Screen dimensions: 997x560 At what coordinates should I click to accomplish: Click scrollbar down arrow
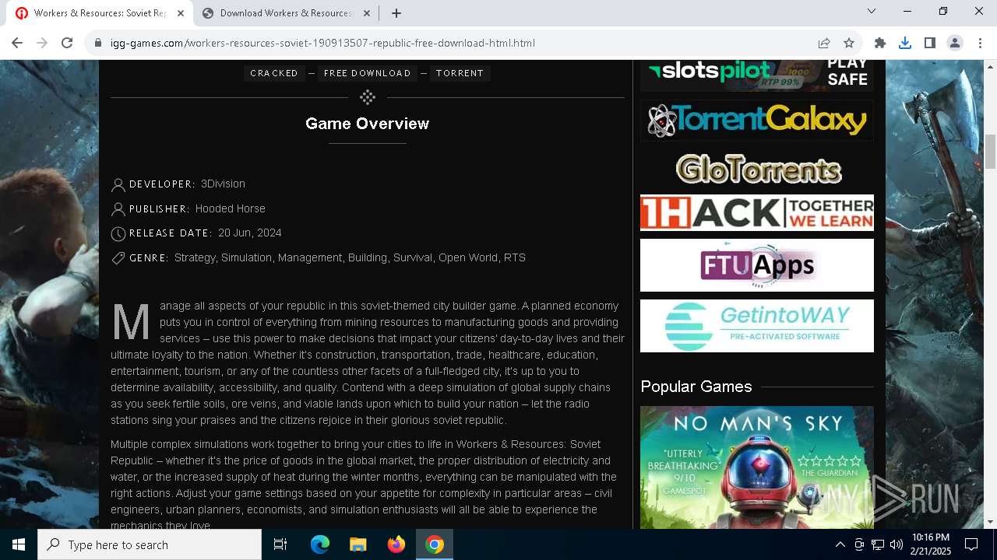tap(990, 522)
